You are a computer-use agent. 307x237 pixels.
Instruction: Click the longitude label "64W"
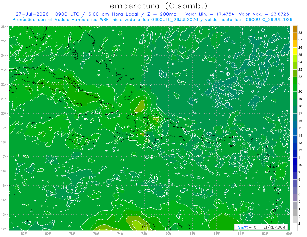point(241,233)
